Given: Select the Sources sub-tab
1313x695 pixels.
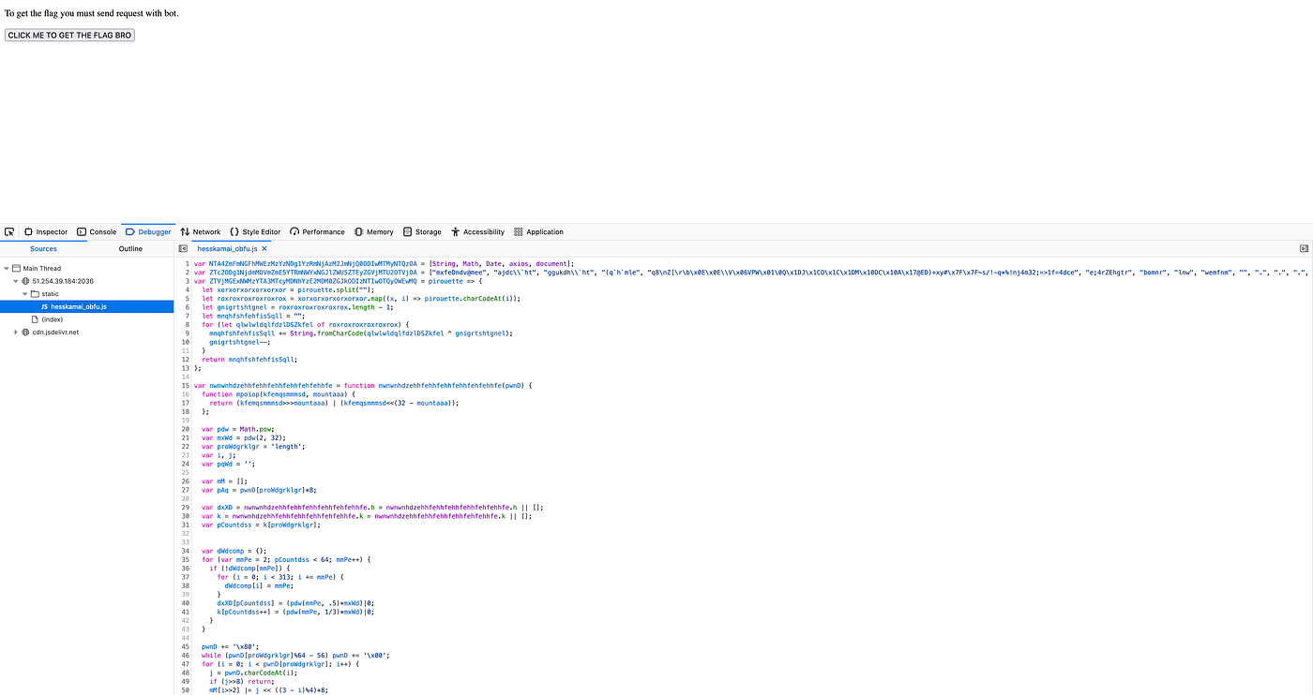Looking at the screenshot, I should (43, 248).
